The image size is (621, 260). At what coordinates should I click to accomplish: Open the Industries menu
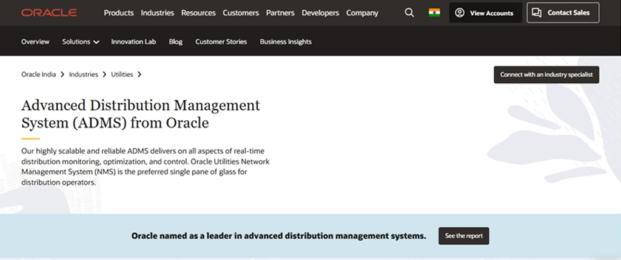[x=157, y=13]
